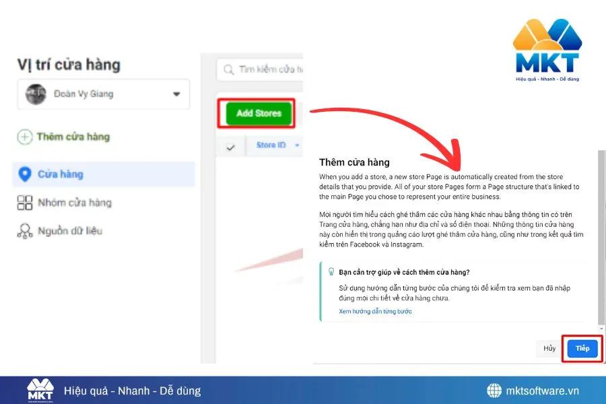Open the Xem hướng dẫn từng bước link
The width and height of the screenshot is (606, 404).
pos(375,312)
